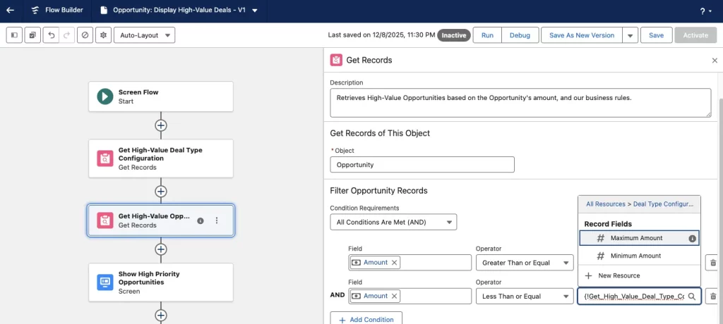Click the Start node play icon
723x324 pixels.
(104, 96)
